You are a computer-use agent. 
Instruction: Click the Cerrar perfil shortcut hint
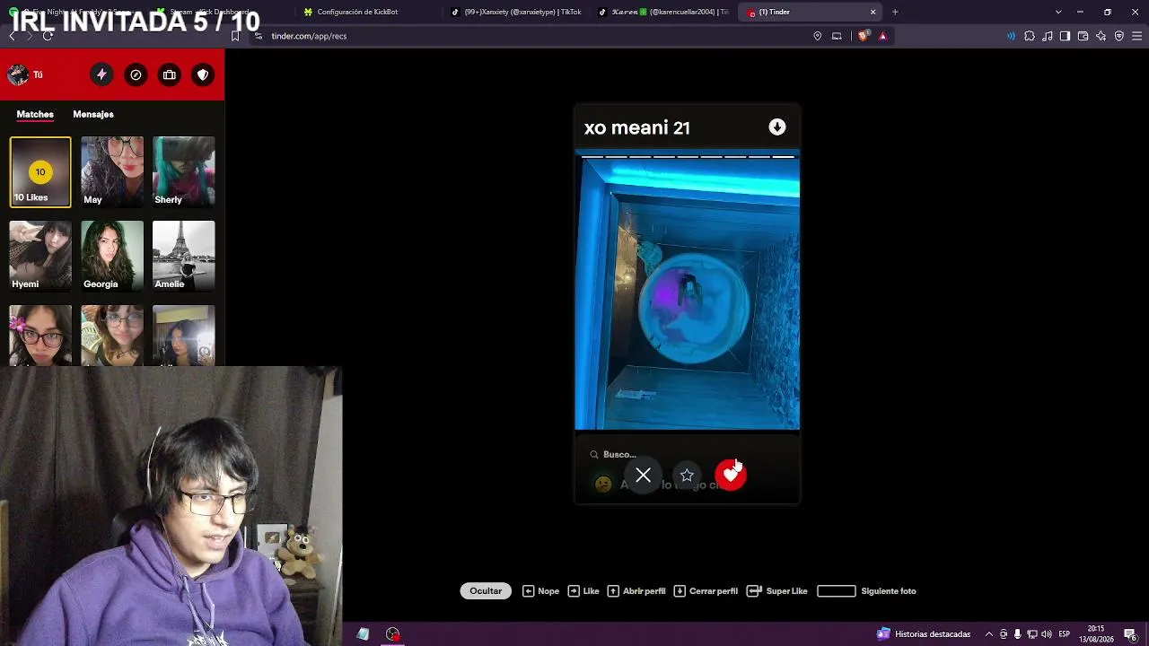tap(706, 591)
